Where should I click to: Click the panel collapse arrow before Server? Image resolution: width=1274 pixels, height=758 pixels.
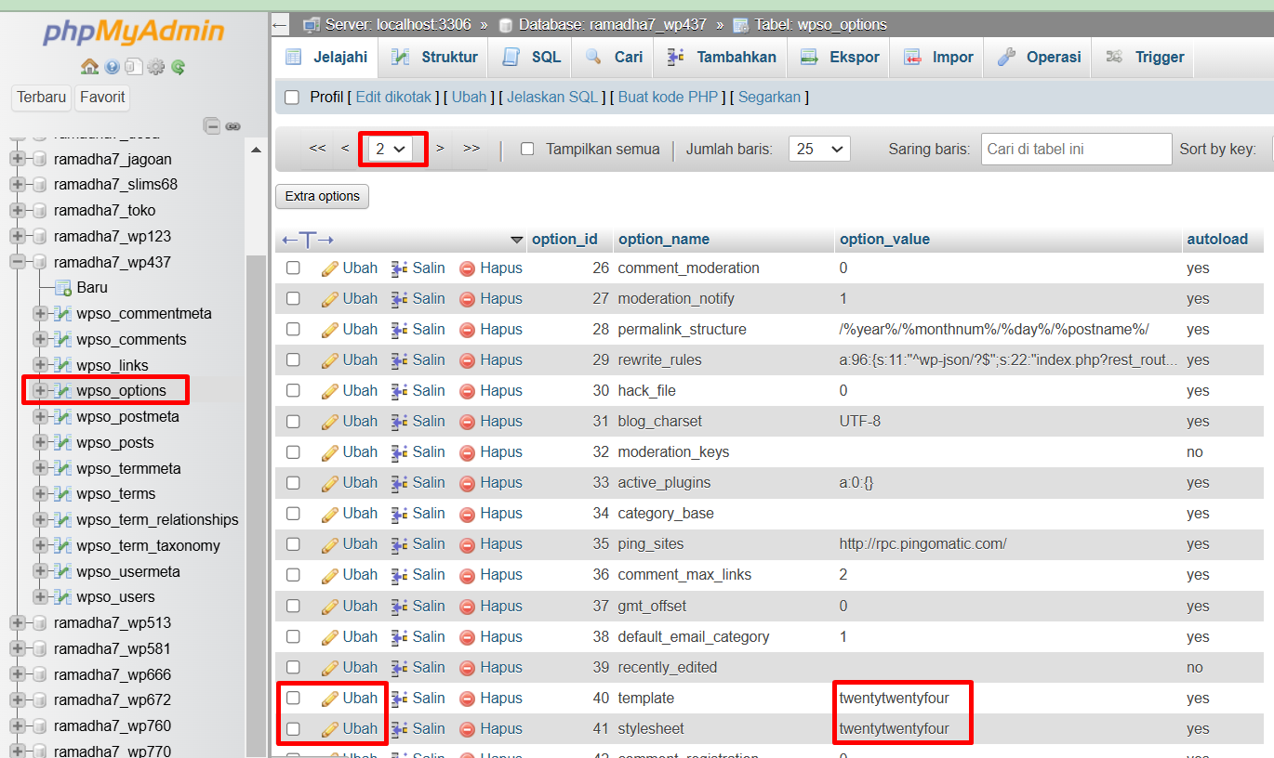click(281, 24)
